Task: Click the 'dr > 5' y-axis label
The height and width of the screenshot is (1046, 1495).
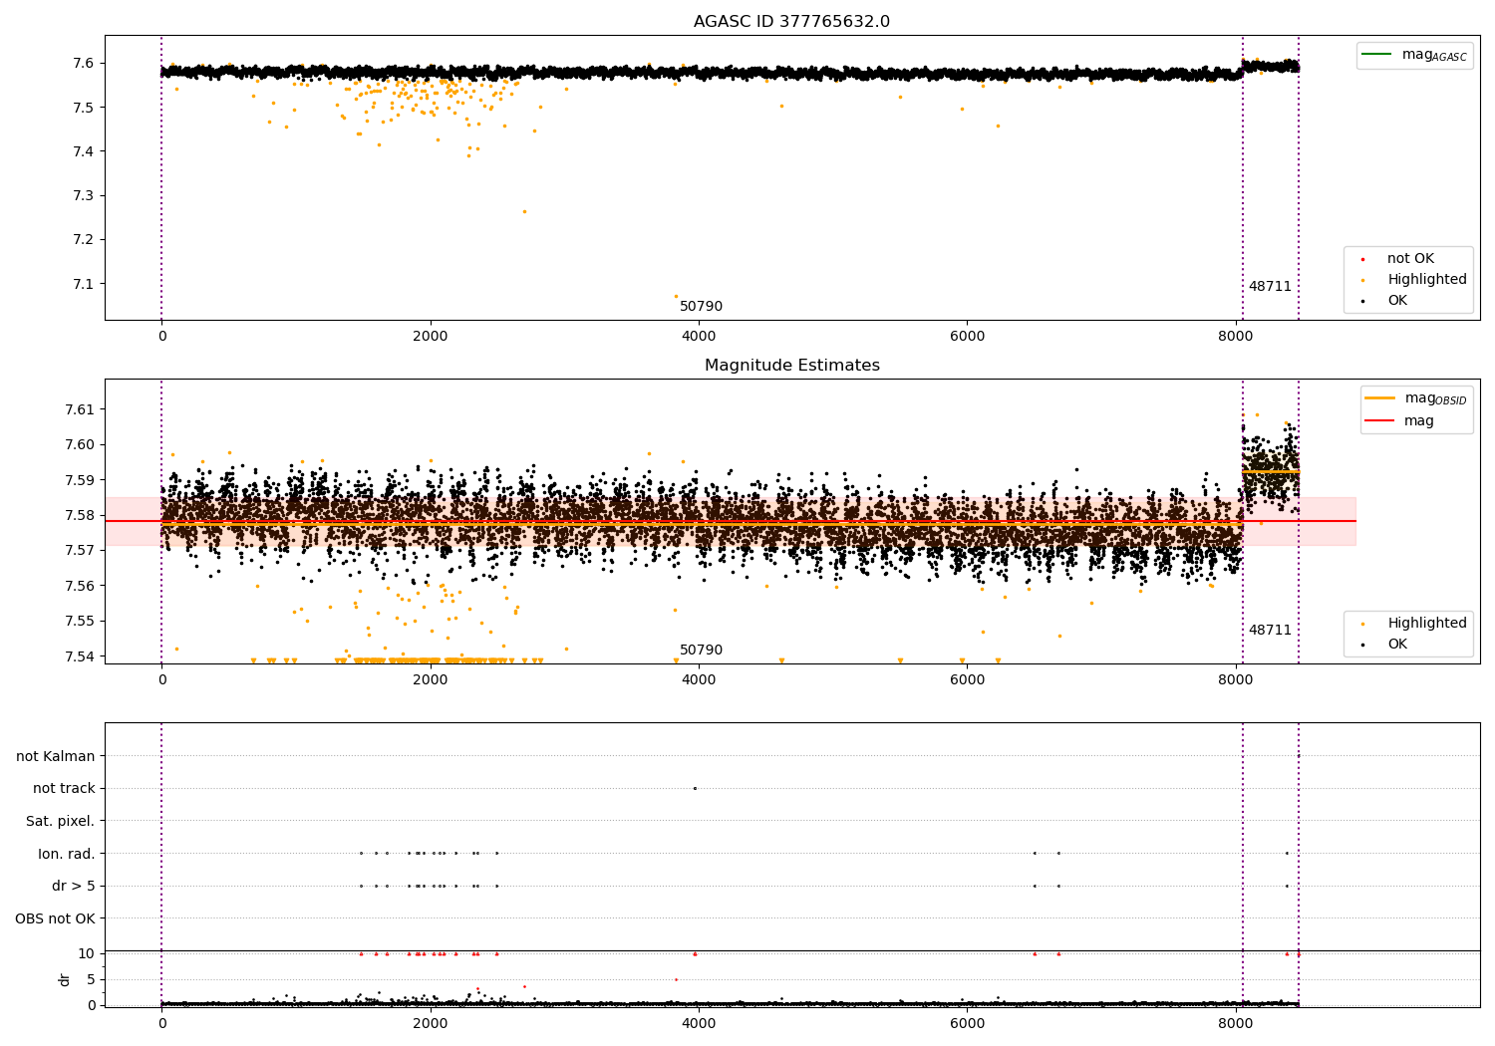Action: click(74, 887)
